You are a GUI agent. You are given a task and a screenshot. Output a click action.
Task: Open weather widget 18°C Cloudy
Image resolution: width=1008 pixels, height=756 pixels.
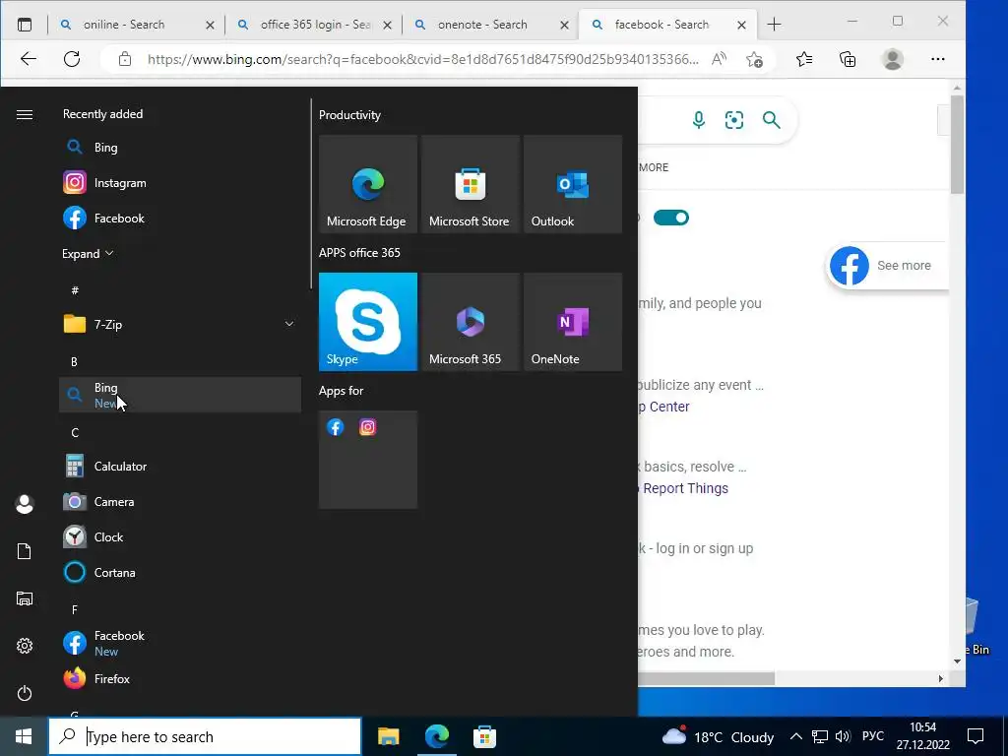click(718, 736)
